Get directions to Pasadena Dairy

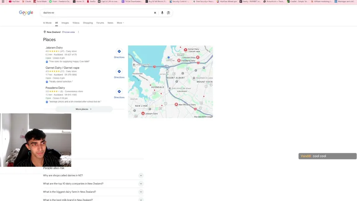(119, 94)
